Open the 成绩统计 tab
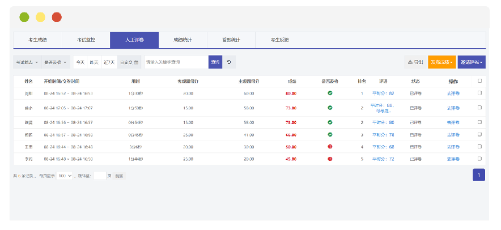Viewport: 501px width, 230px height. [182, 40]
